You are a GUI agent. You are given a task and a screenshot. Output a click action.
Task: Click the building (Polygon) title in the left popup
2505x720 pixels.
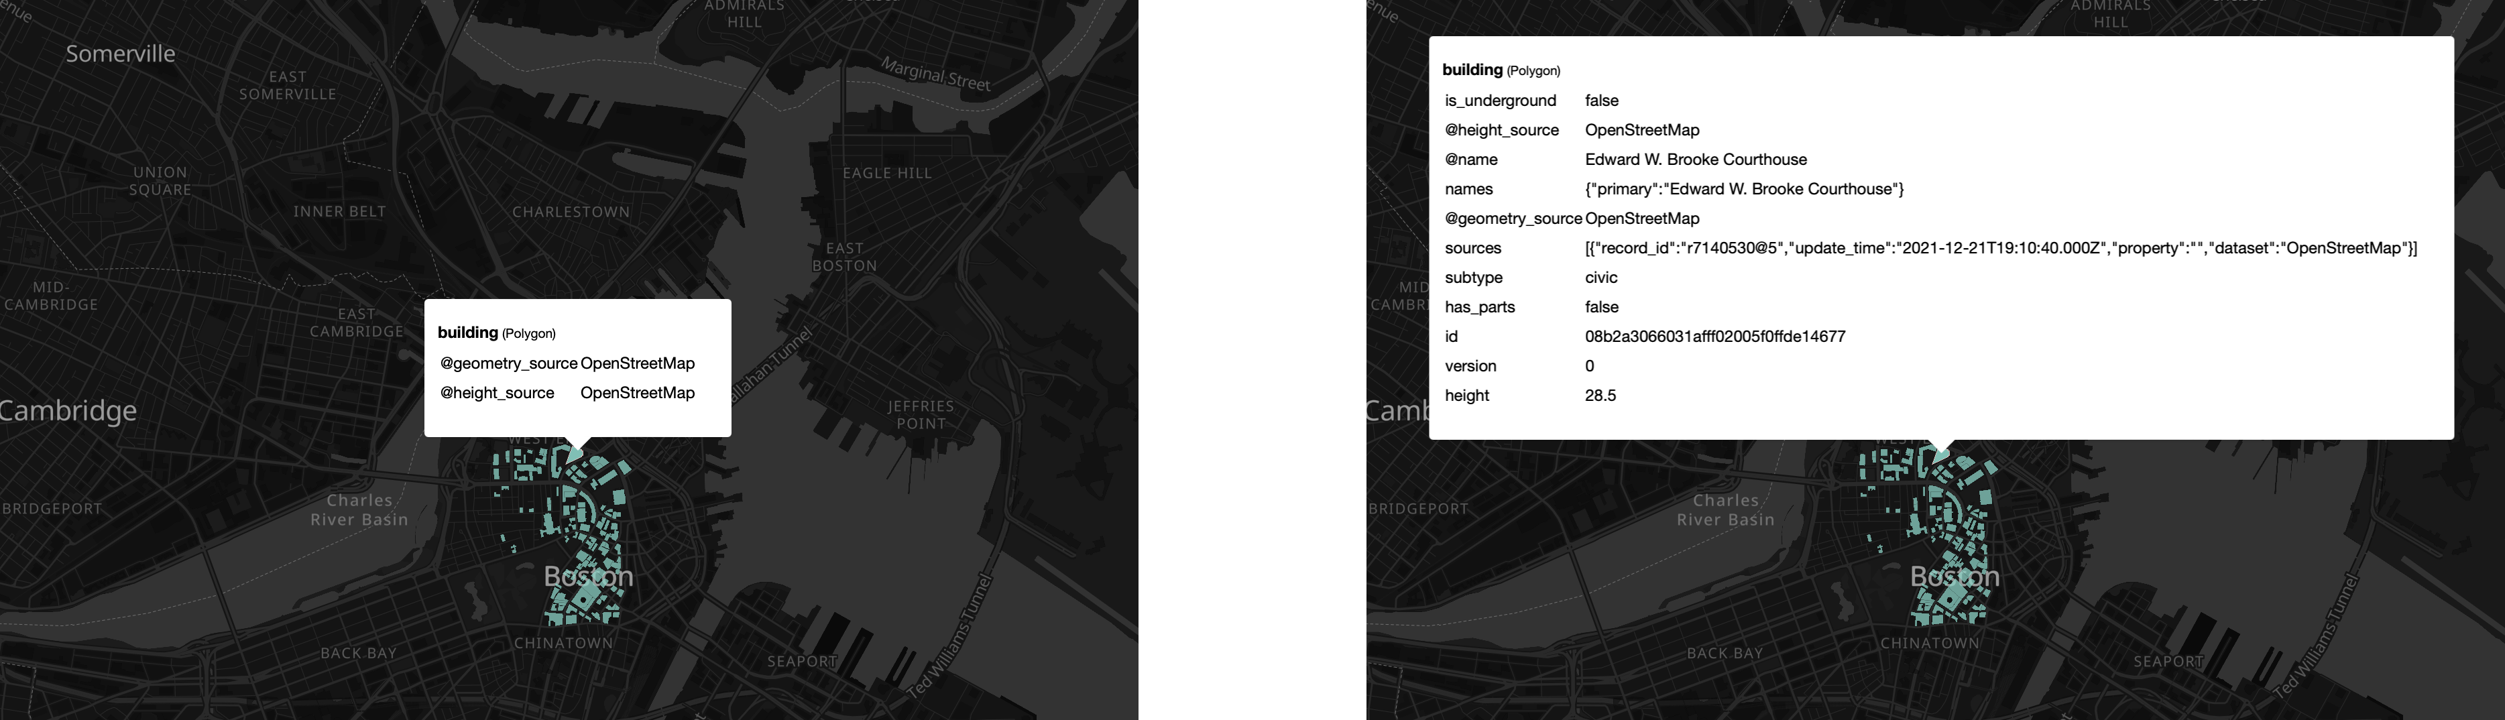(497, 333)
